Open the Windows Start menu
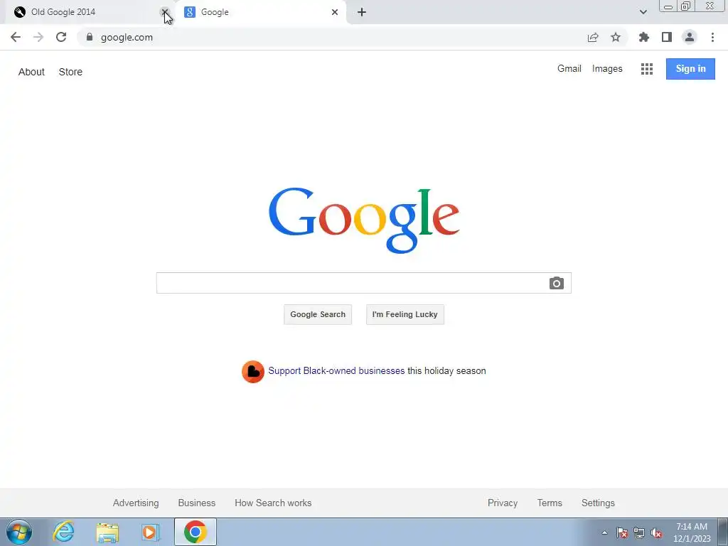Screen dimensions: 728x546 (19, 532)
